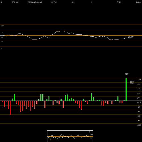Click the 22.58 value beside the tall green bar

[132, 82]
